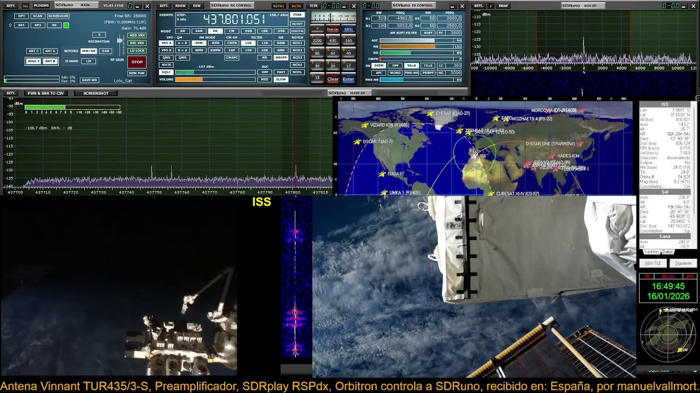Select CUBESAT XI-IV (CO-57) satellite on map

491,193
